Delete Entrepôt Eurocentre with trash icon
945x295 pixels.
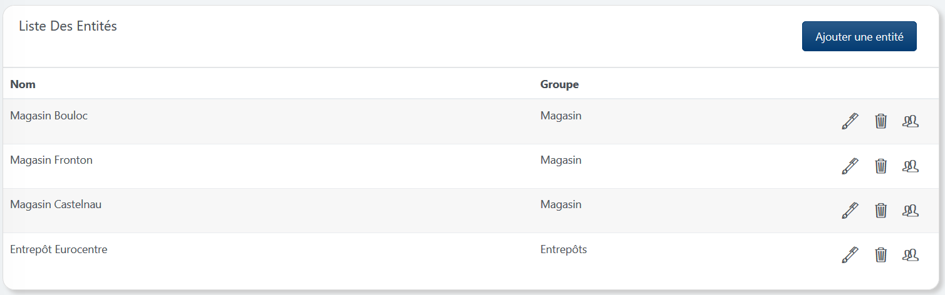tap(880, 255)
